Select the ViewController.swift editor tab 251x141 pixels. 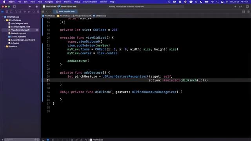pyautogui.click(x=65, y=11)
